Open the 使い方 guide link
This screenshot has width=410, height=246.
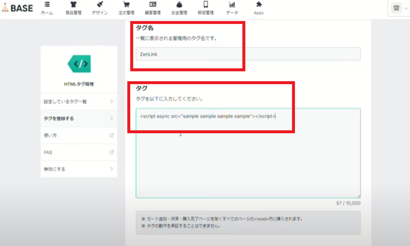click(78, 136)
